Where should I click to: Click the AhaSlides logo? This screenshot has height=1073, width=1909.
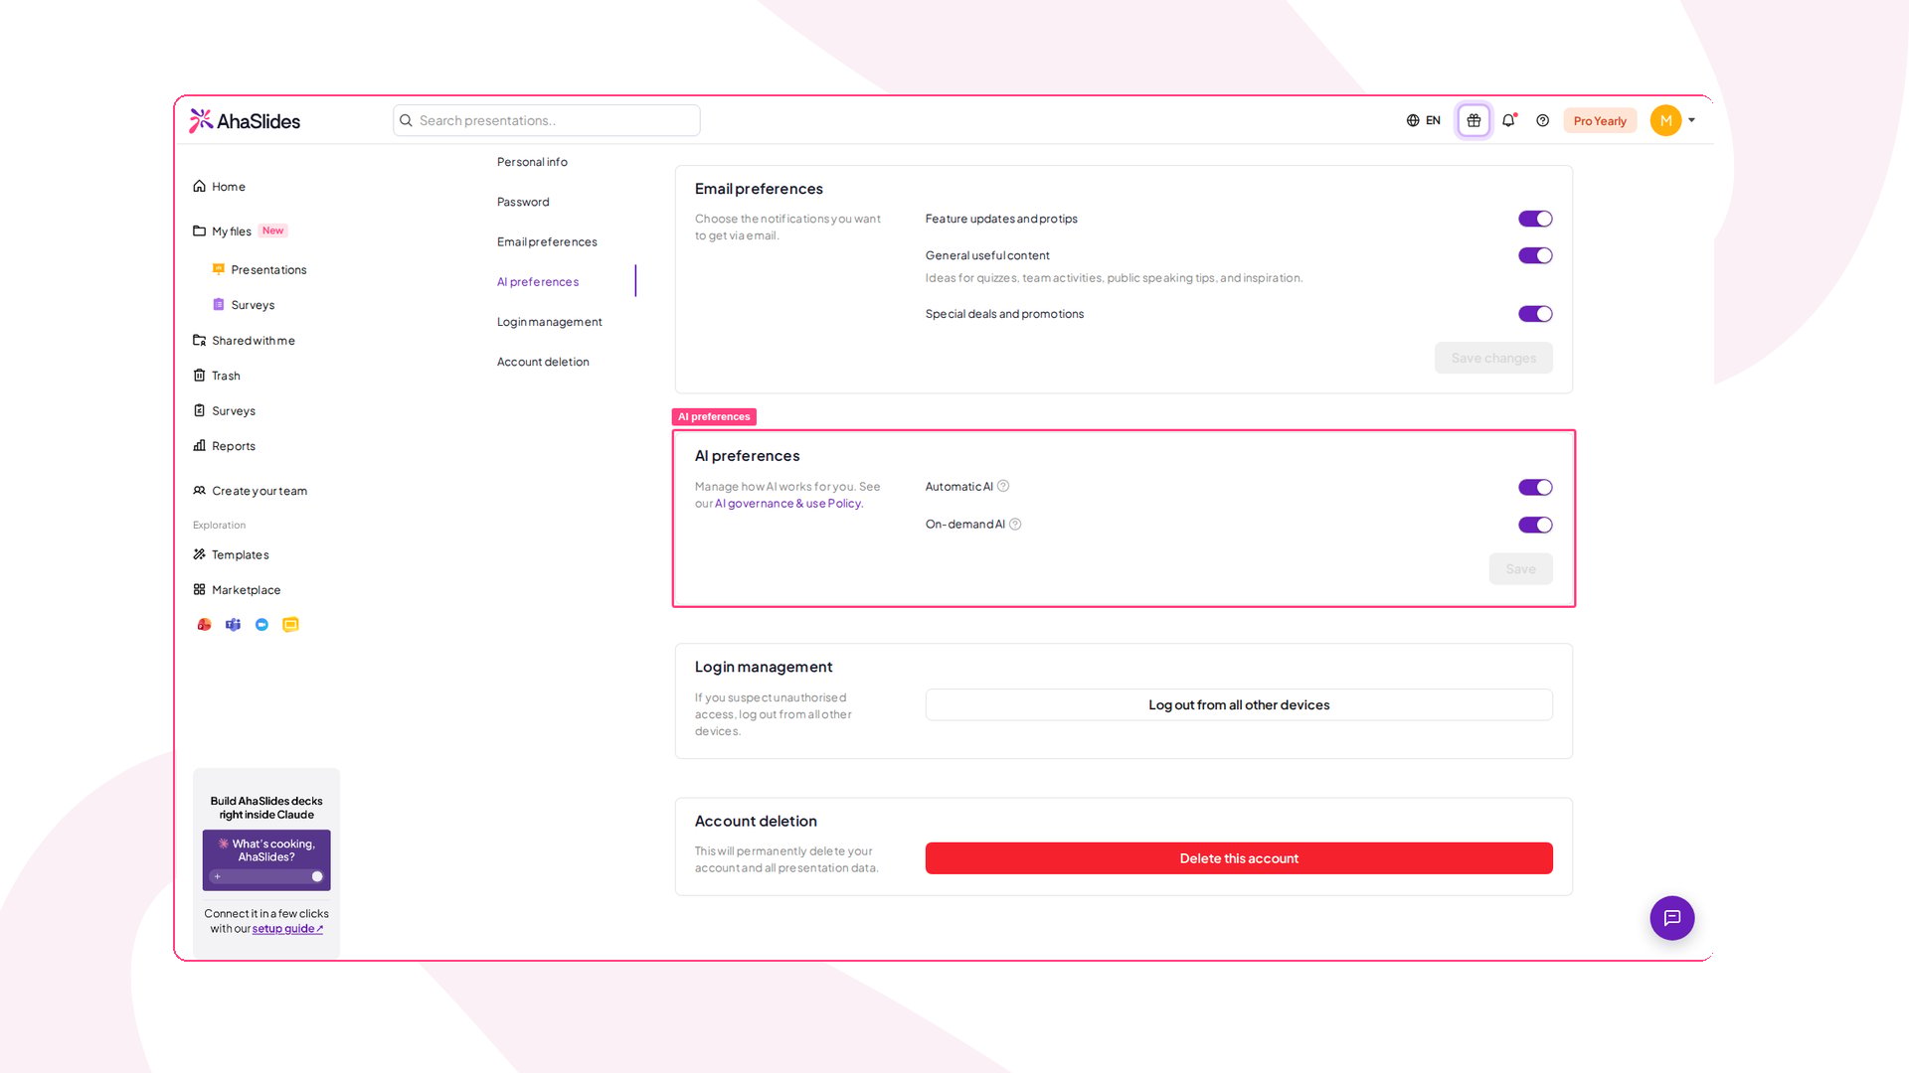pos(245,121)
